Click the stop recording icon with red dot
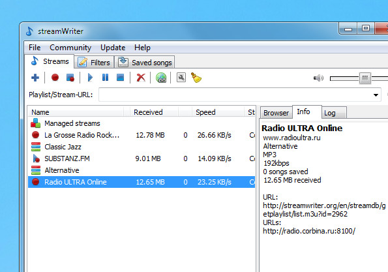The height and width of the screenshot is (272, 388). (70, 78)
